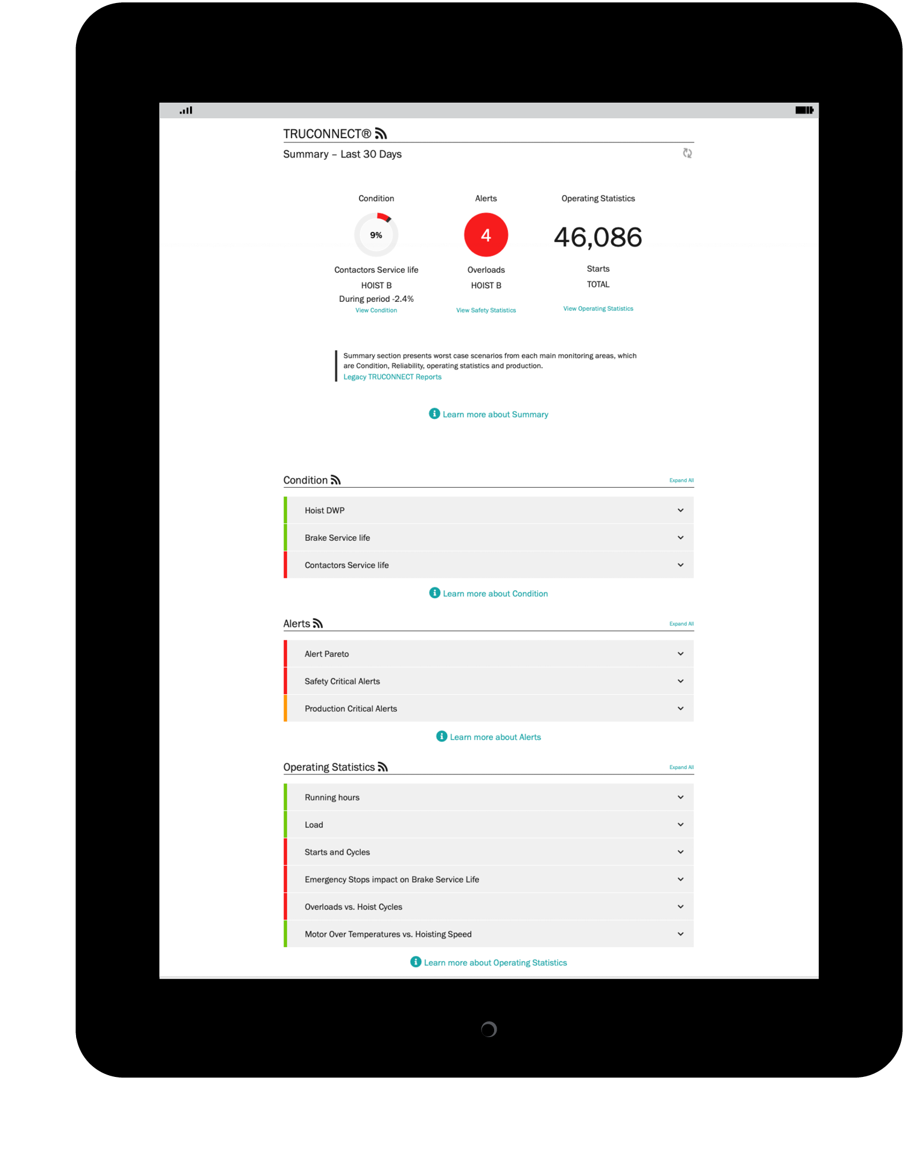Click Expand All in Operating Statistics section
The width and height of the screenshot is (905, 1159).
pyautogui.click(x=681, y=767)
